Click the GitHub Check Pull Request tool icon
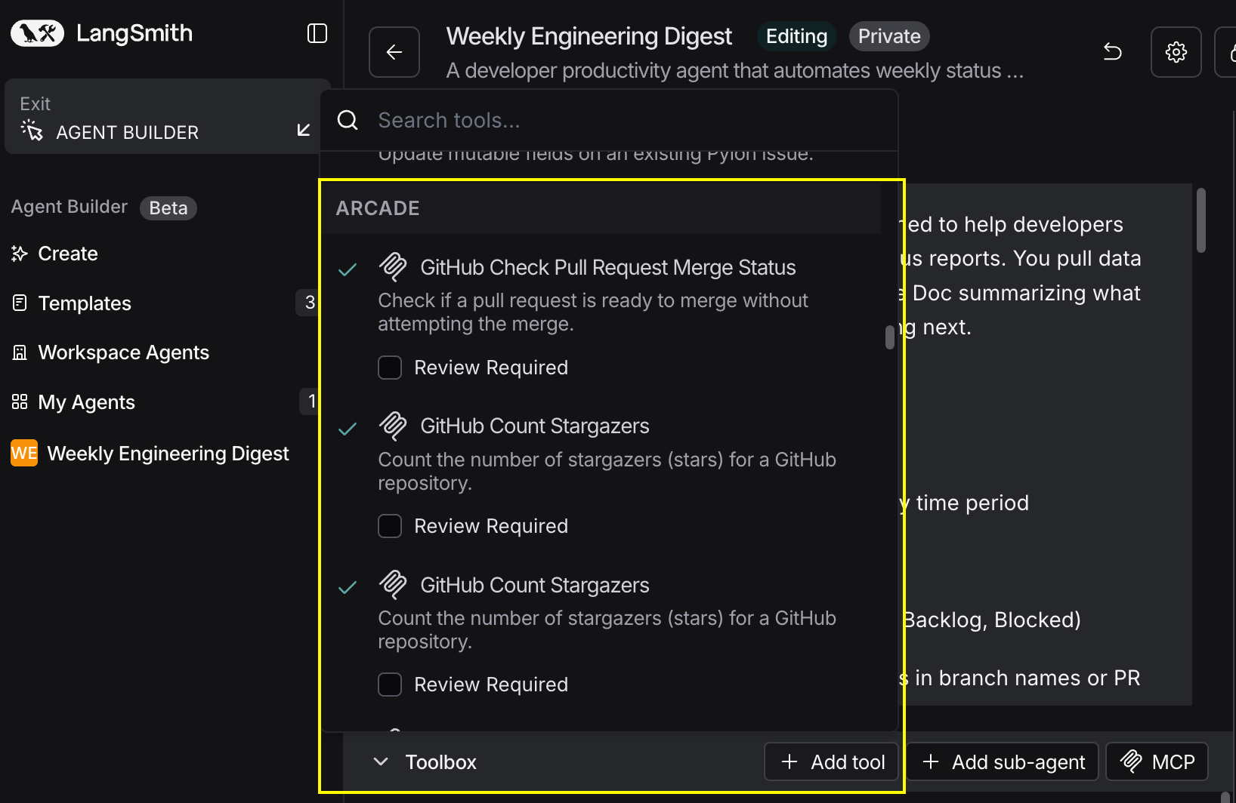Image resolution: width=1236 pixels, height=803 pixels. tap(393, 267)
